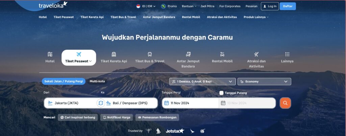Open the Jadi Mitra link
The width and height of the screenshot is (346, 136).
point(207,6)
